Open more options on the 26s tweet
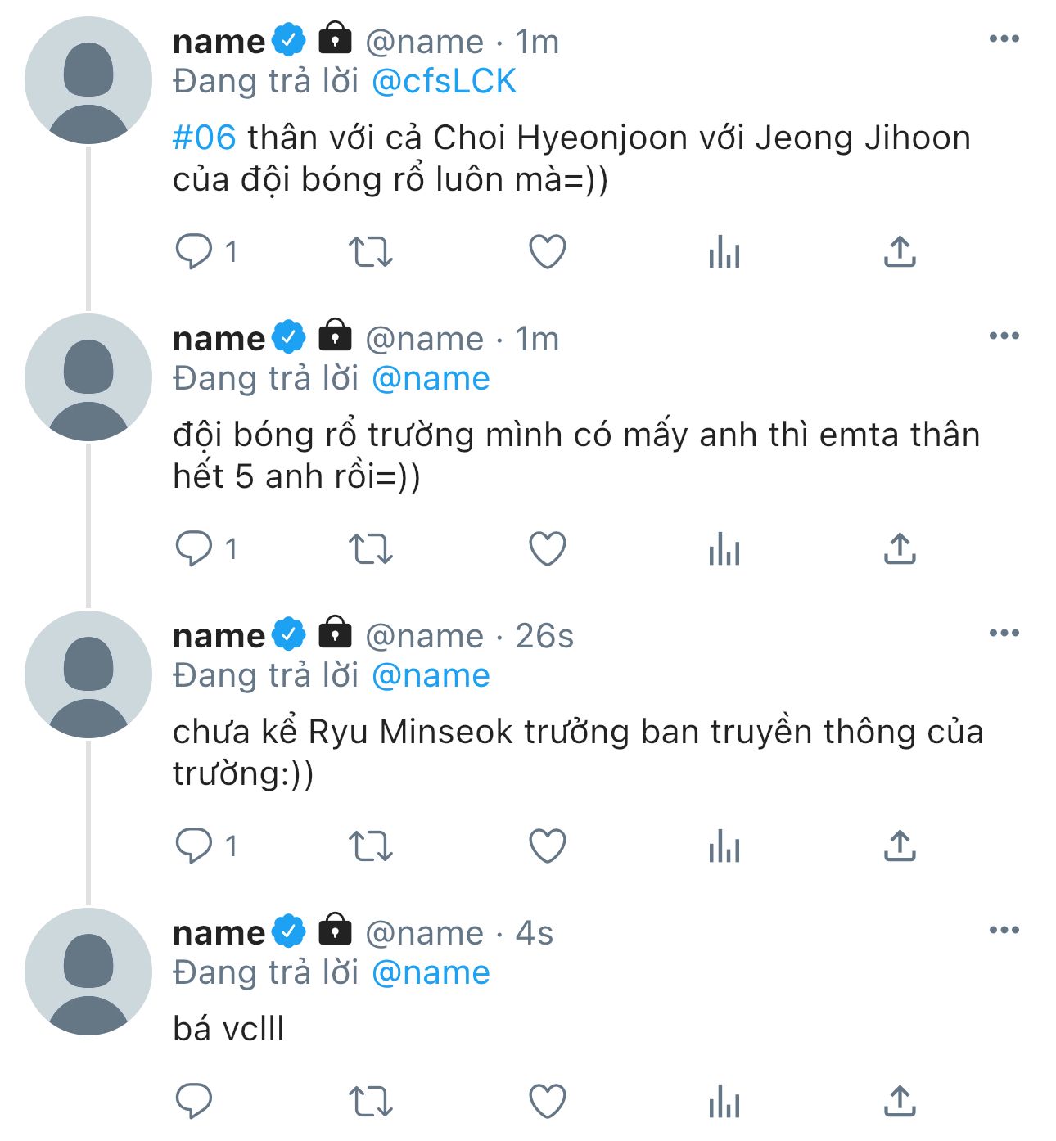Screen dimensions: 1056x1141 1004,633
